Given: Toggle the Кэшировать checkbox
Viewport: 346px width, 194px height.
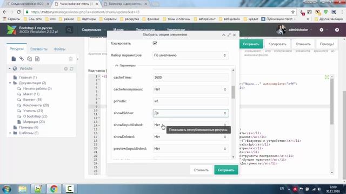Looking at the screenshot, I should [155, 43].
